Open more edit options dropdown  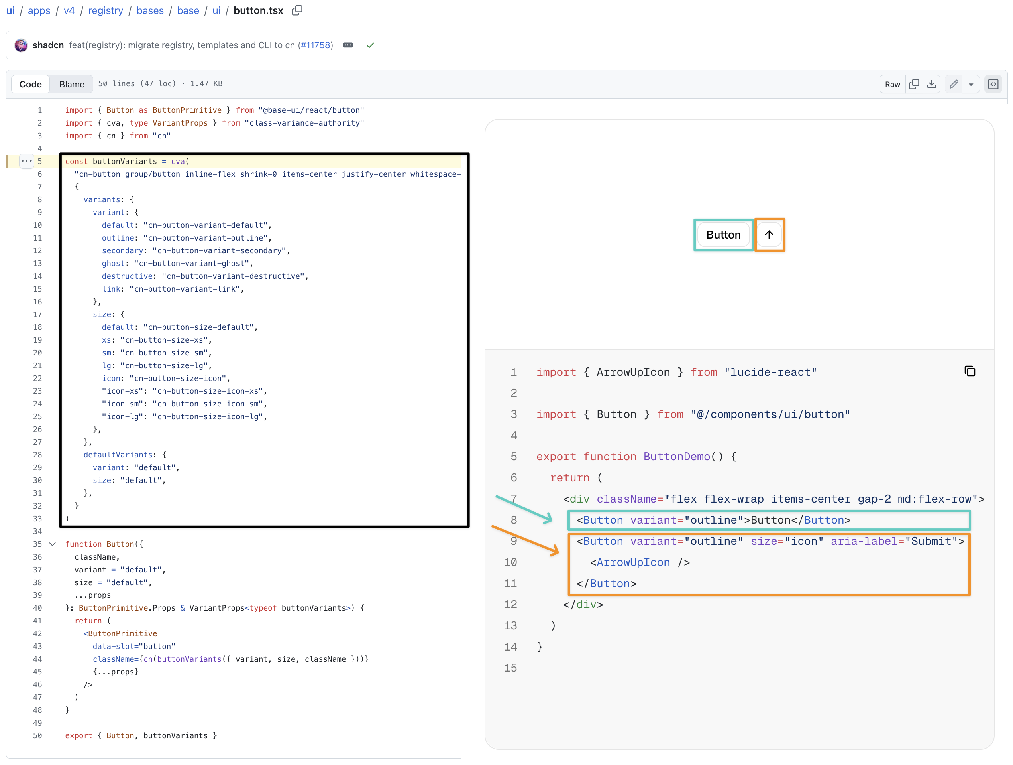(x=970, y=84)
